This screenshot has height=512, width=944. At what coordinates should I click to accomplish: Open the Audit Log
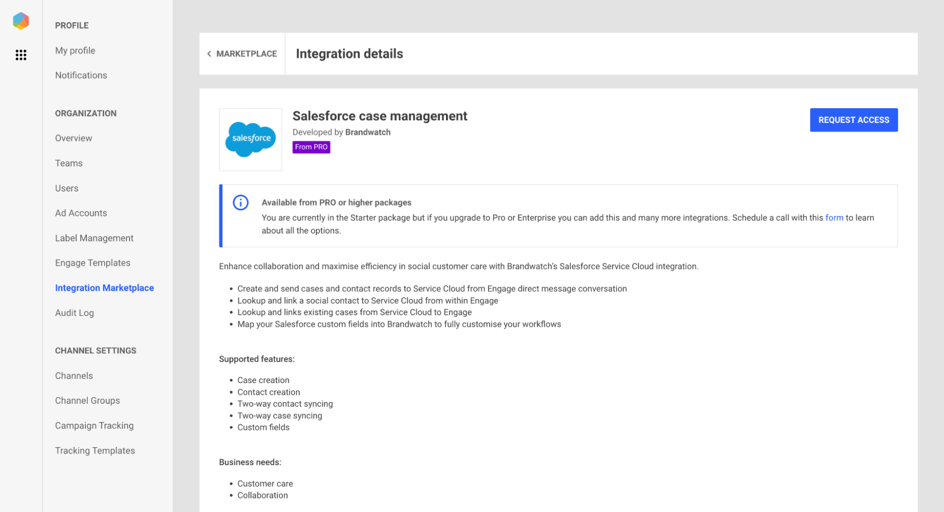[x=74, y=313]
